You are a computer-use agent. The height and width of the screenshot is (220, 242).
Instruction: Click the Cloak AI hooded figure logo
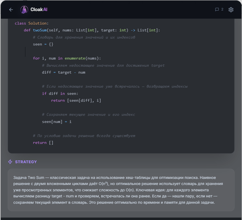coord(24,10)
